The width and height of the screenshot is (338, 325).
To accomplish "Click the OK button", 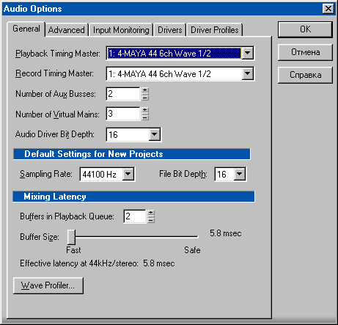I will coord(305,29).
